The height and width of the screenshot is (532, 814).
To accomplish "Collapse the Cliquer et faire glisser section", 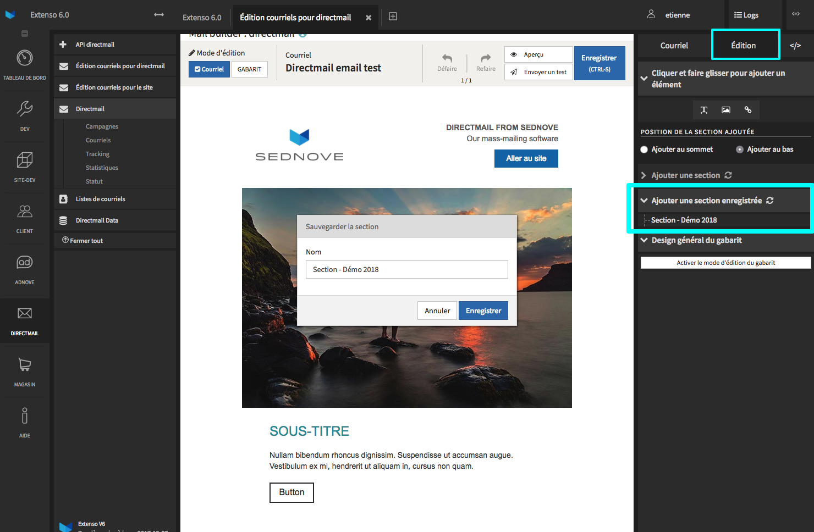I will tap(644, 79).
